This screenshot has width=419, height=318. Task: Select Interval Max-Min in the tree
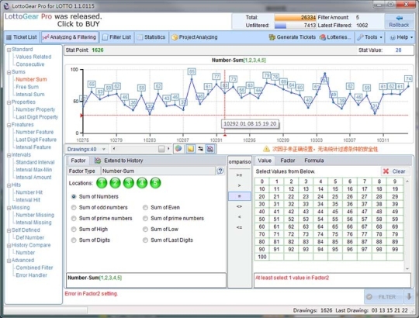34,170
